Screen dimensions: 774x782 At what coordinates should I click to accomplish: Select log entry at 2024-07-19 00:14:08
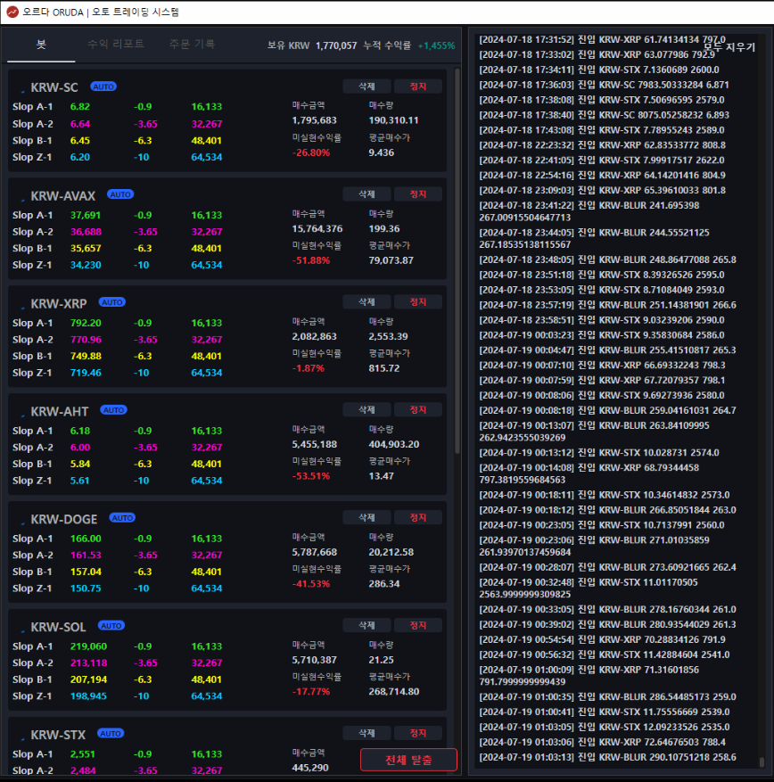589,473
